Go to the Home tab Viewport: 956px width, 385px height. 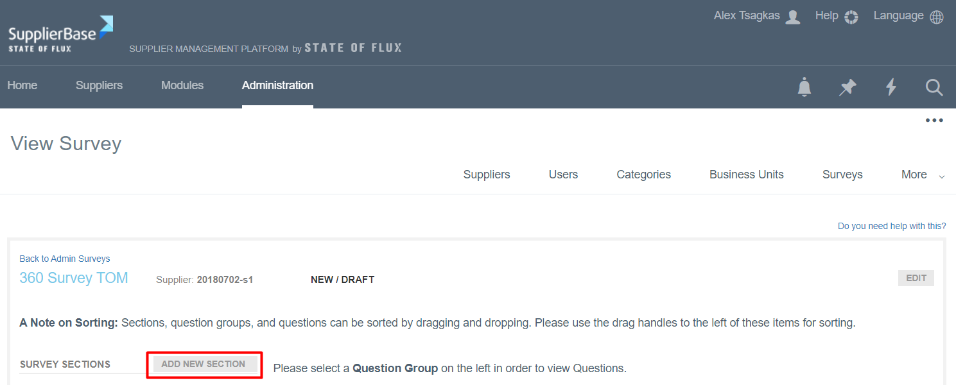click(x=22, y=85)
